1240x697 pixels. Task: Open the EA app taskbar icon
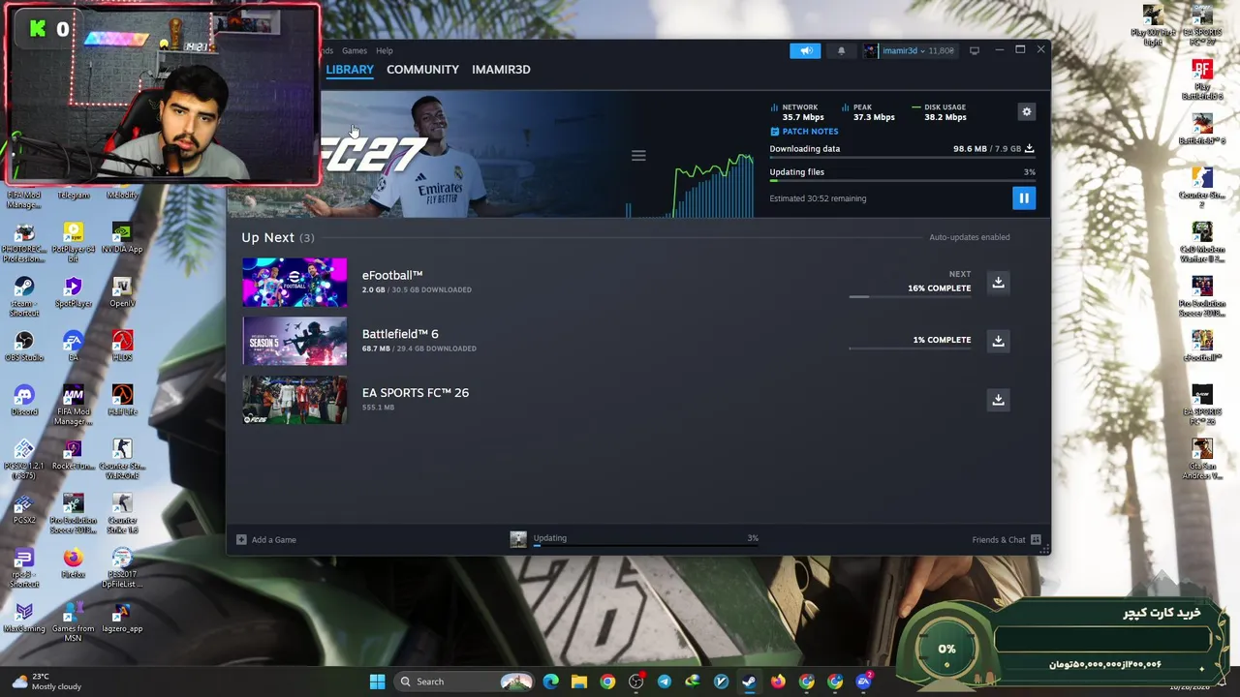coord(863,682)
